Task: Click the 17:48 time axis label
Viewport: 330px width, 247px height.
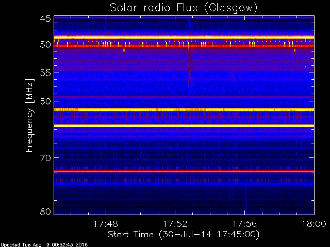Action: click(x=106, y=224)
